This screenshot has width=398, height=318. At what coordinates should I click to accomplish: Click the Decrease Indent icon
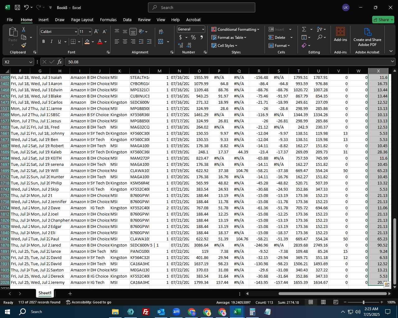coord(141,41)
